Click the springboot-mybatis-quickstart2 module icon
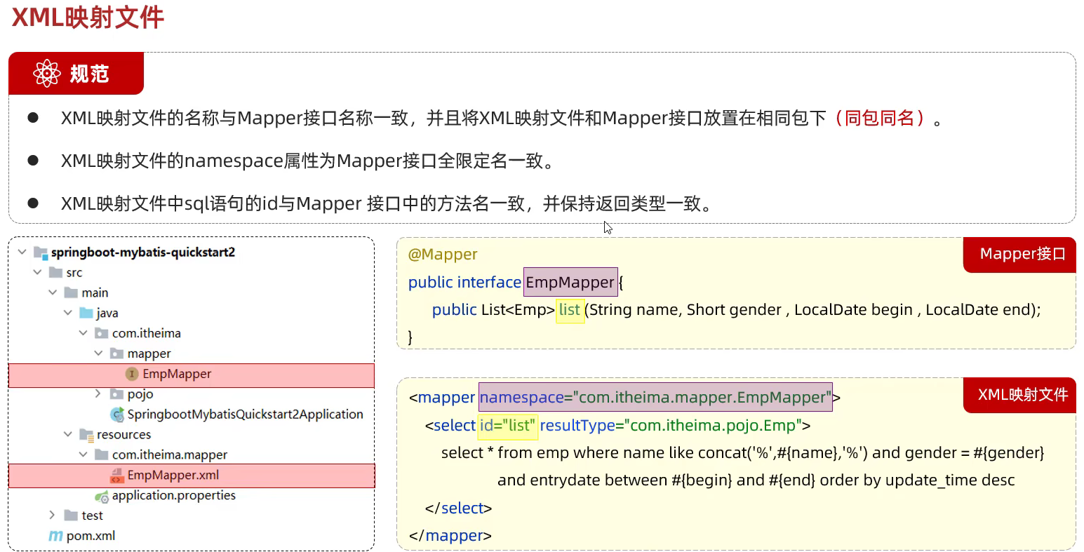Image resolution: width=1084 pixels, height=552 pixels. (x=41, y=253)
